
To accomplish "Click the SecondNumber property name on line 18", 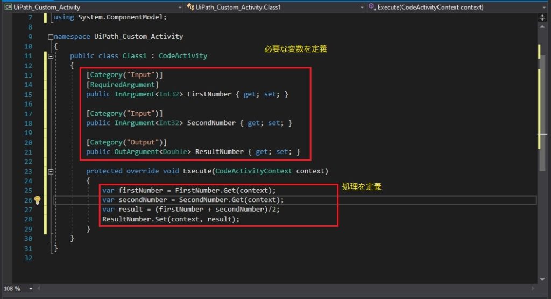I will pos(211,123).
